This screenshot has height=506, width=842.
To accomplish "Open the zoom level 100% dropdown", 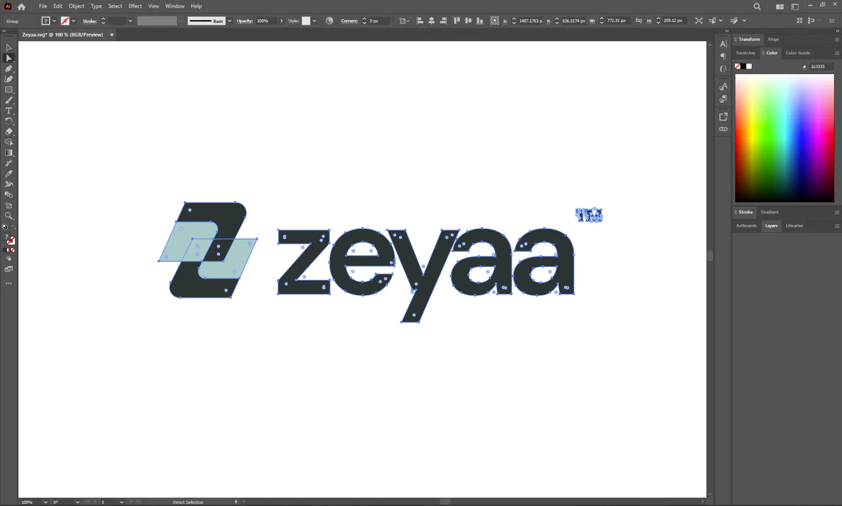I will pyautogui.click(x=45, y=502).
